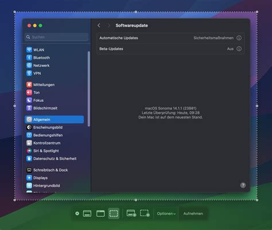Click the Automatische Updates row label

pyautogui.click(x=119, y=38)
